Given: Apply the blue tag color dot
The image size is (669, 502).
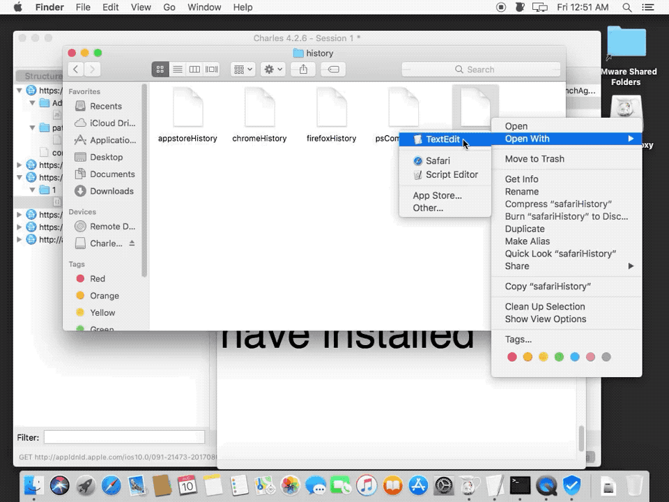Looking at the screenshot, I should pyautogui.click(x=575, y=357).
